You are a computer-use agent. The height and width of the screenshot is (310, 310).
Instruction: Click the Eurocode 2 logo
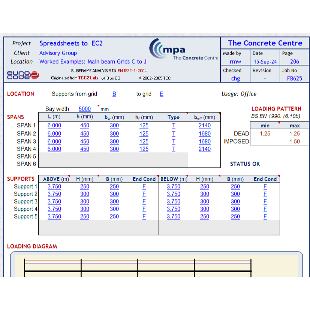click(x=23, y=75)
